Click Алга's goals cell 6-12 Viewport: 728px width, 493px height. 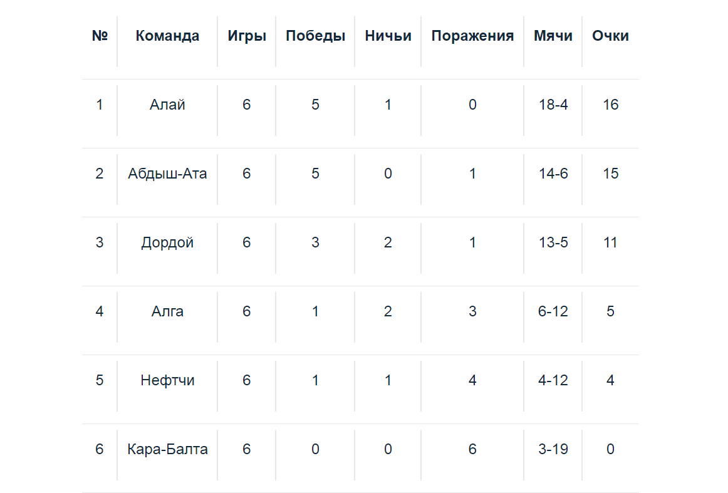pos(553,311)
